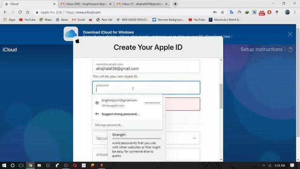
Task: Bookmark this page with the star icon
Action: point(222,12)
